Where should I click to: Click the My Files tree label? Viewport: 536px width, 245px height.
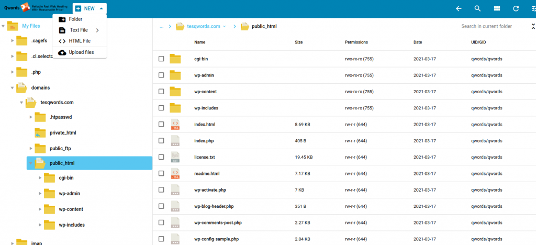(x=31, y=26)
